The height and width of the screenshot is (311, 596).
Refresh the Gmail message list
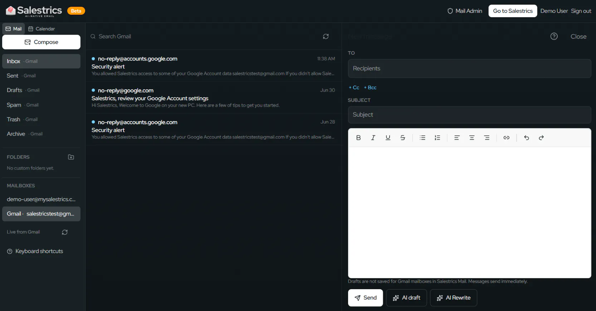pos(326,37)
